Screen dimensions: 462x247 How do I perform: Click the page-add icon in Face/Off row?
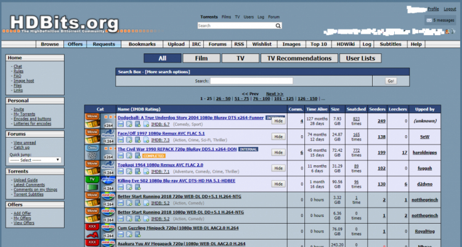146,139
